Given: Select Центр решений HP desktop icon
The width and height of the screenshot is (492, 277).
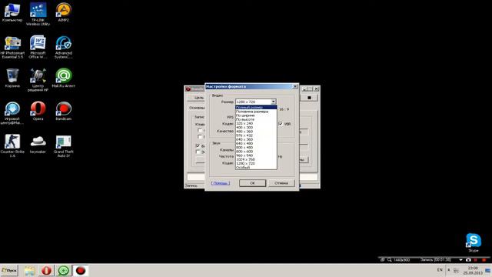Looking at the screenshot, I should point(38,80).
